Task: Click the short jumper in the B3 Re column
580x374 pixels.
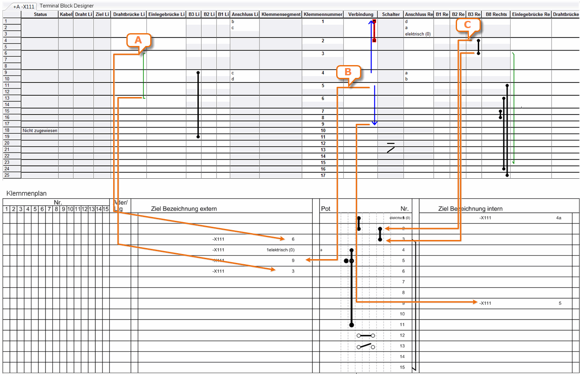Action: [479, 47]
